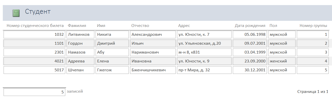Click the 'Номер студенческого билета' column header

tap(35, 26)
